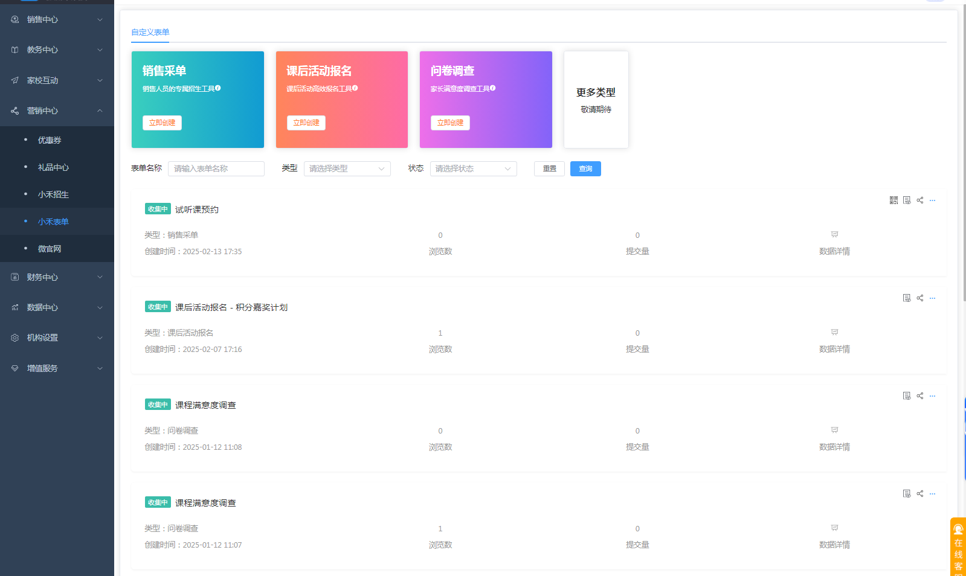966x576 pixels.
Task: Click 类型：销售采单 text
Action: coord(172,235)
